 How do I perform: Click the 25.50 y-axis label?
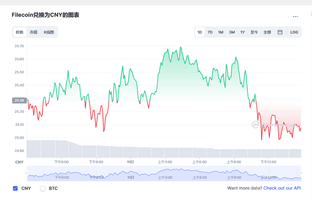tap(19, 72)
